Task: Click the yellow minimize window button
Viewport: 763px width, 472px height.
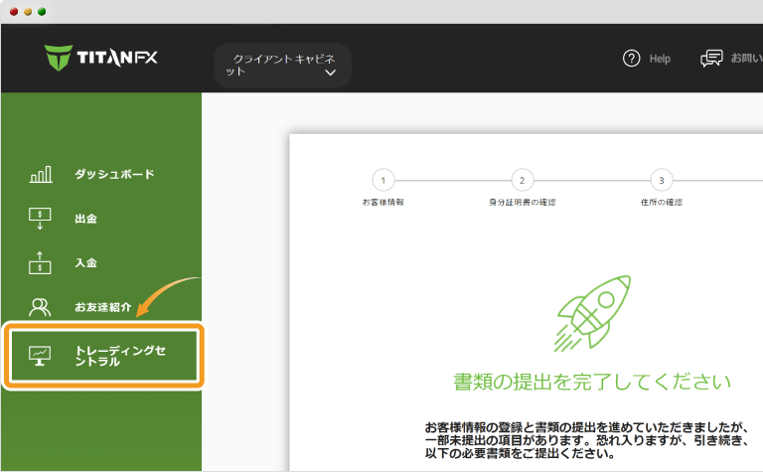Action: tap(28, 12)
